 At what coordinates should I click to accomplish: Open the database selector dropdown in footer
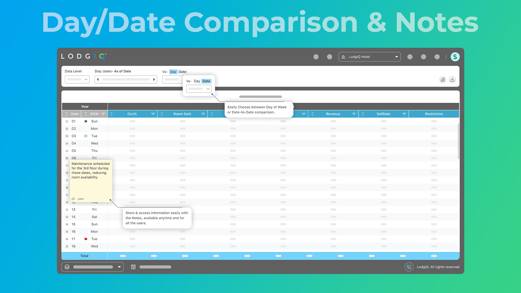click(x=93, y=267)
